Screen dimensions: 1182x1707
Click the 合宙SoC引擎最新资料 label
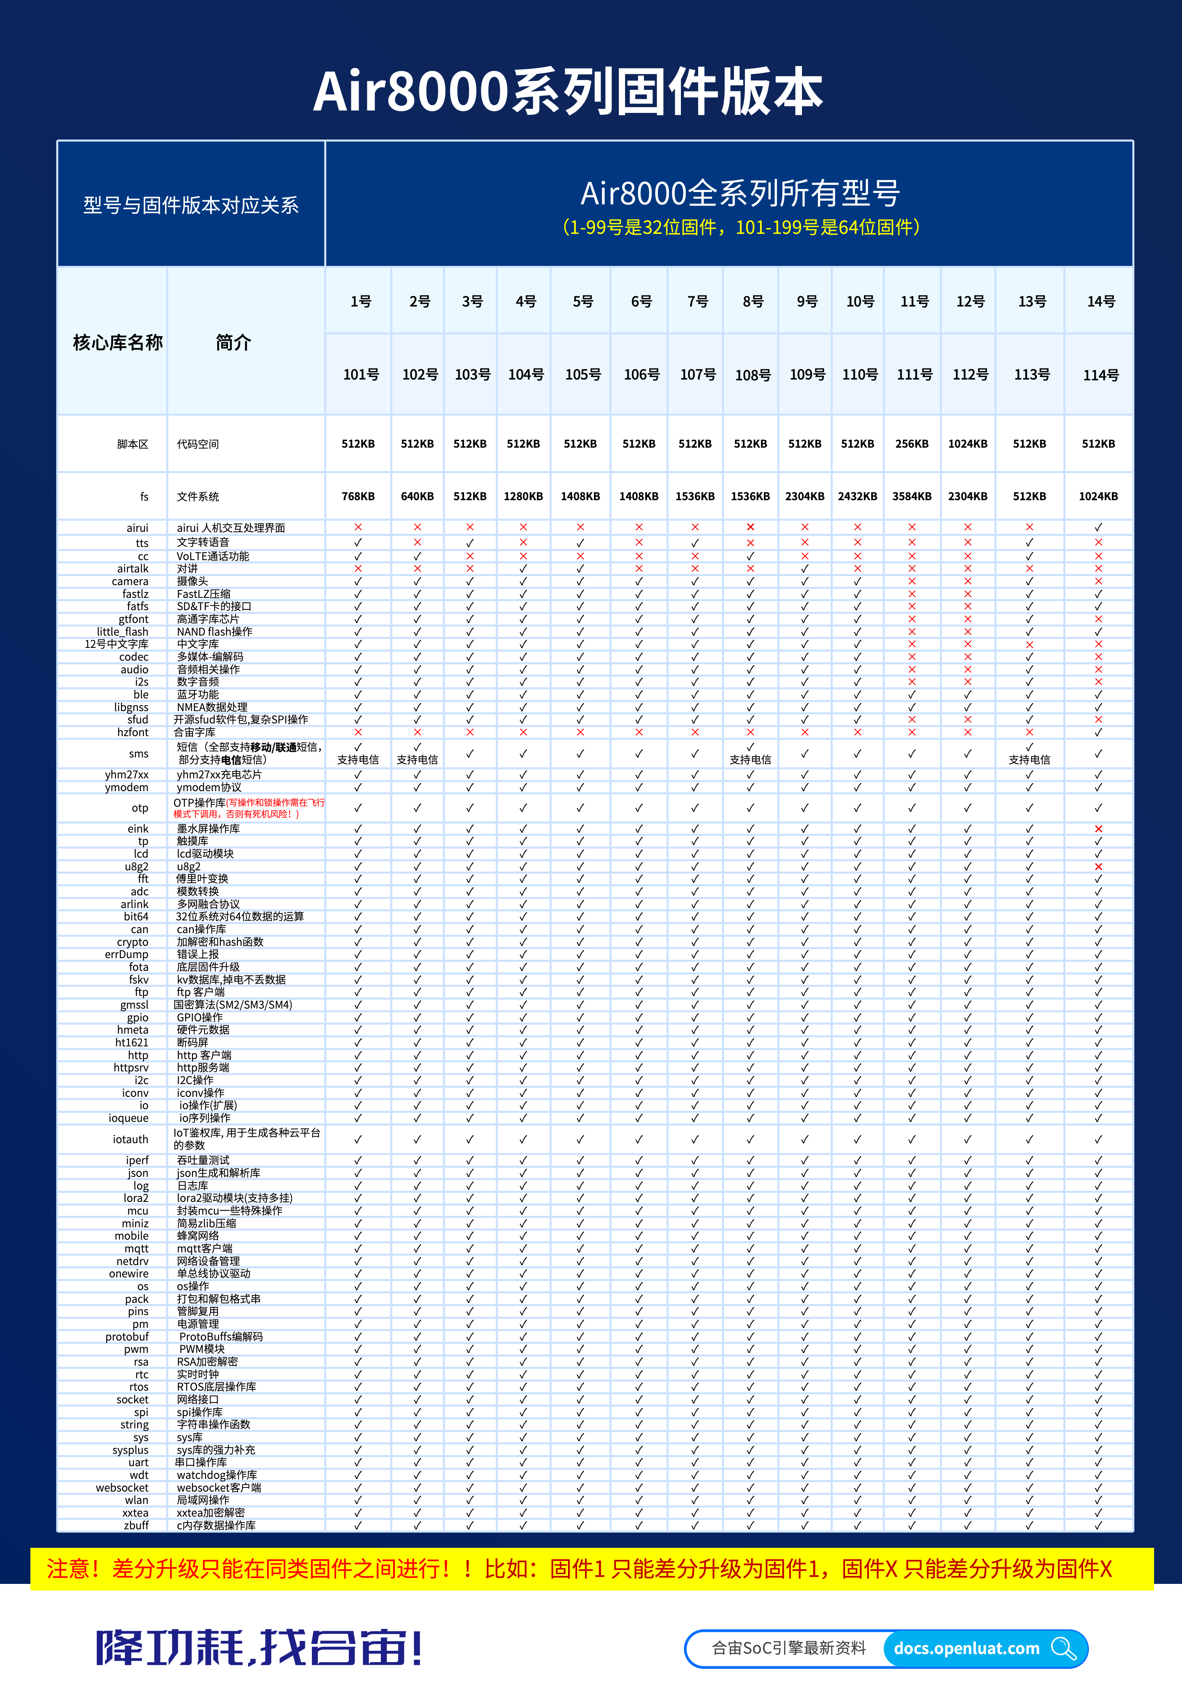[x=789, y=1648]
